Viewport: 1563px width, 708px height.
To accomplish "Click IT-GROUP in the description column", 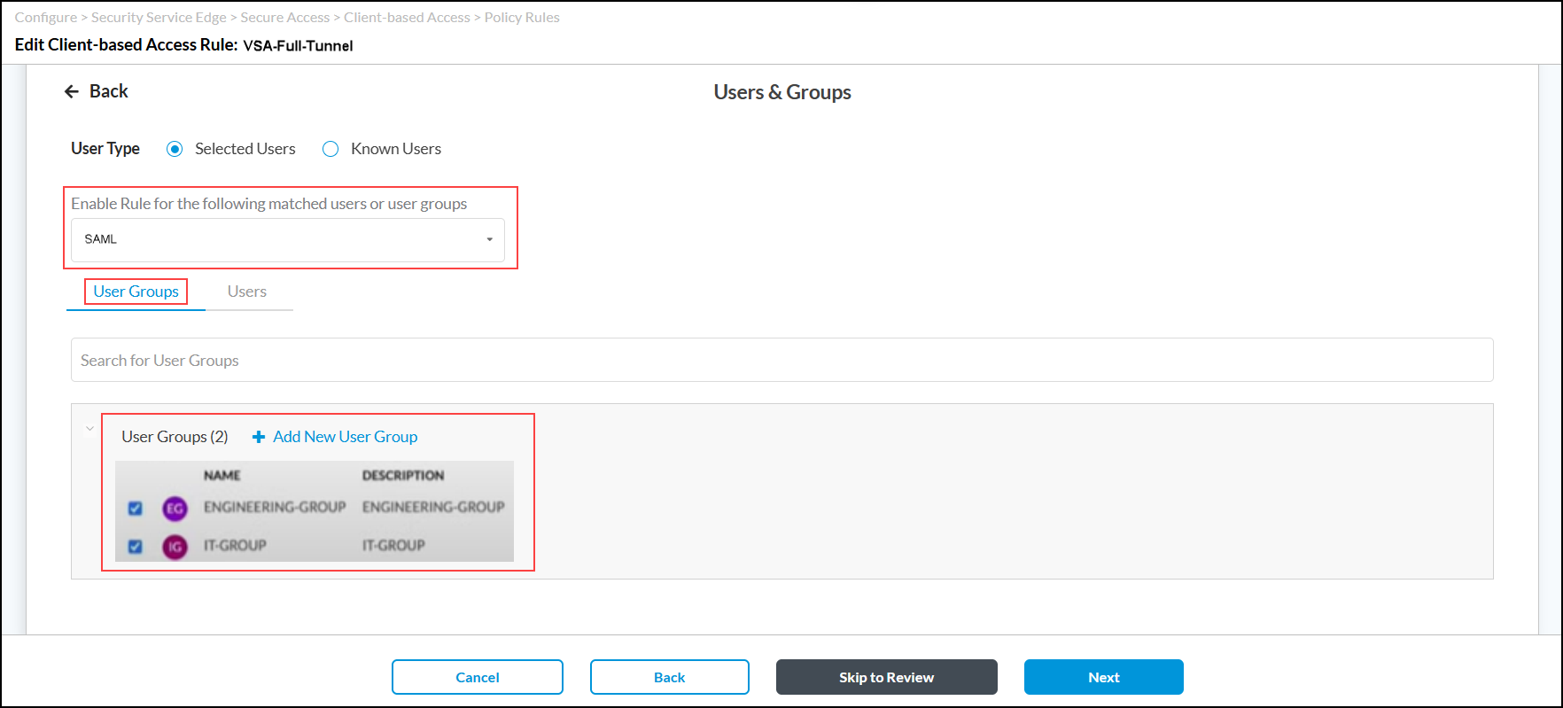I will (x=393, y=545).
